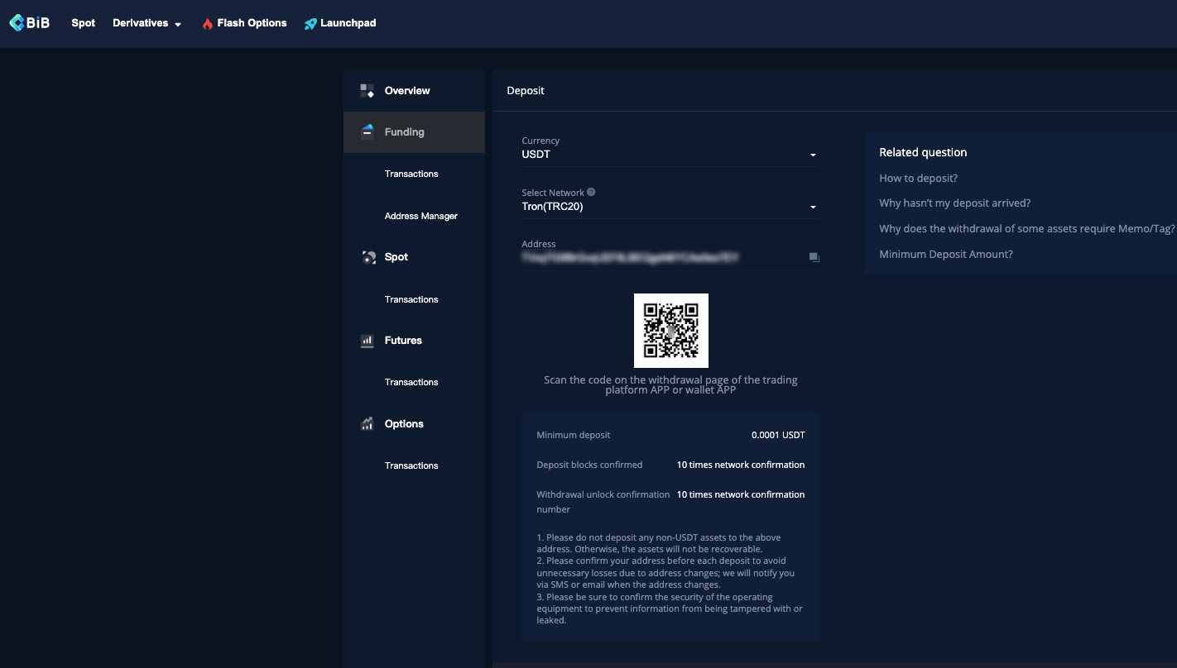1177x668 pixels.
Task: Click the 'Address' field label
Action: point(539,244)
